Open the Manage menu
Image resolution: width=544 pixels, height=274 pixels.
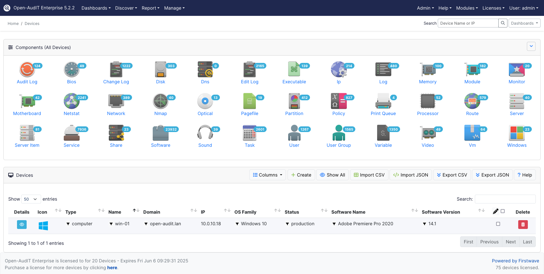pos(174,8)
